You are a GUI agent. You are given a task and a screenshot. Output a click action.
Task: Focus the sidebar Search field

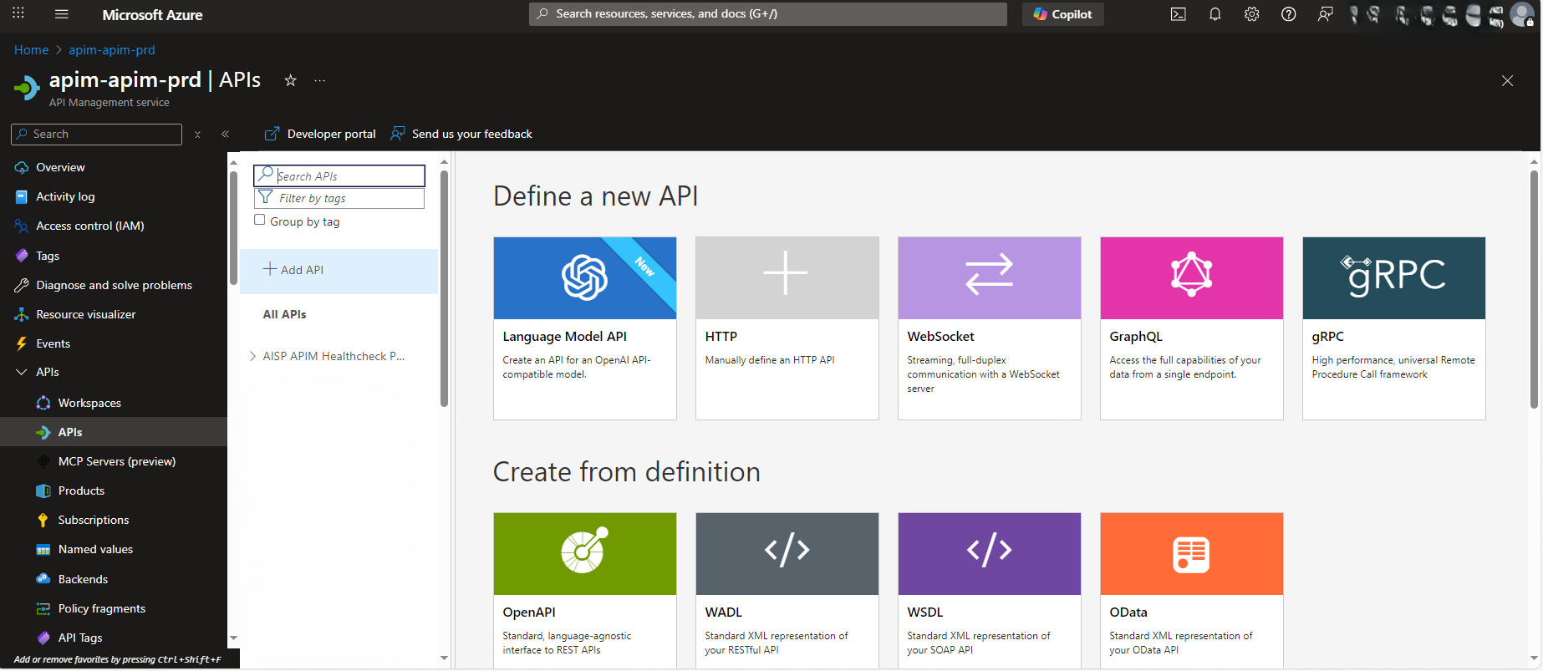(x=96, y=134)
